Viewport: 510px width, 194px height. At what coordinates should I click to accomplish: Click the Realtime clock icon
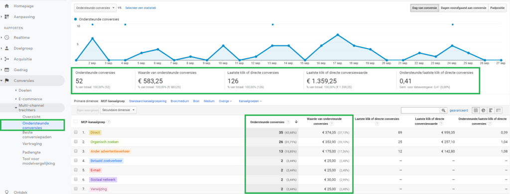coord(6,38)
